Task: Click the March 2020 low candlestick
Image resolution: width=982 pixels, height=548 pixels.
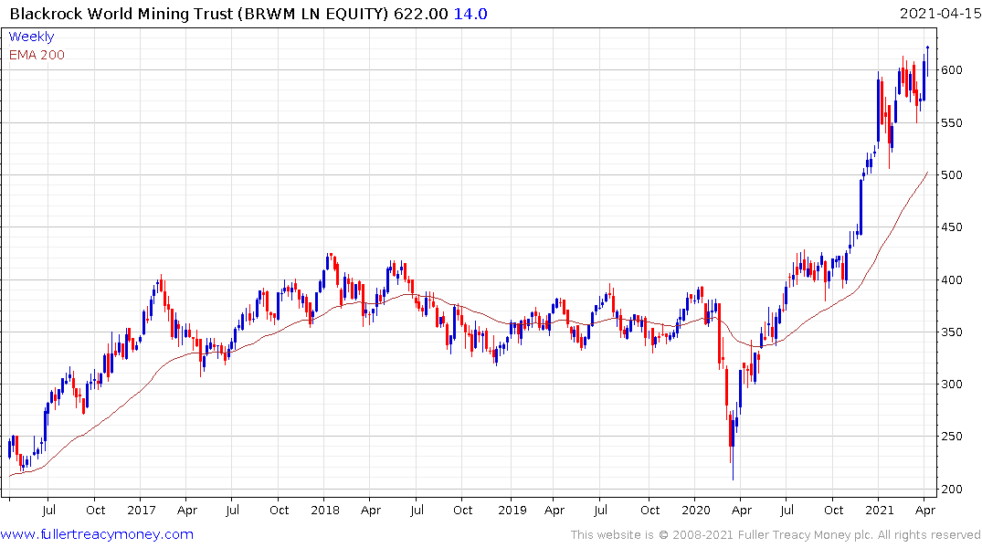Action: pyautogui.click(x=732, y=447)
